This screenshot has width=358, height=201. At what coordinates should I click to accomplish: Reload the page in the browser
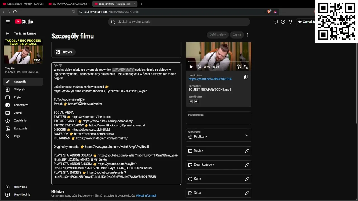(x=15, y=12)
